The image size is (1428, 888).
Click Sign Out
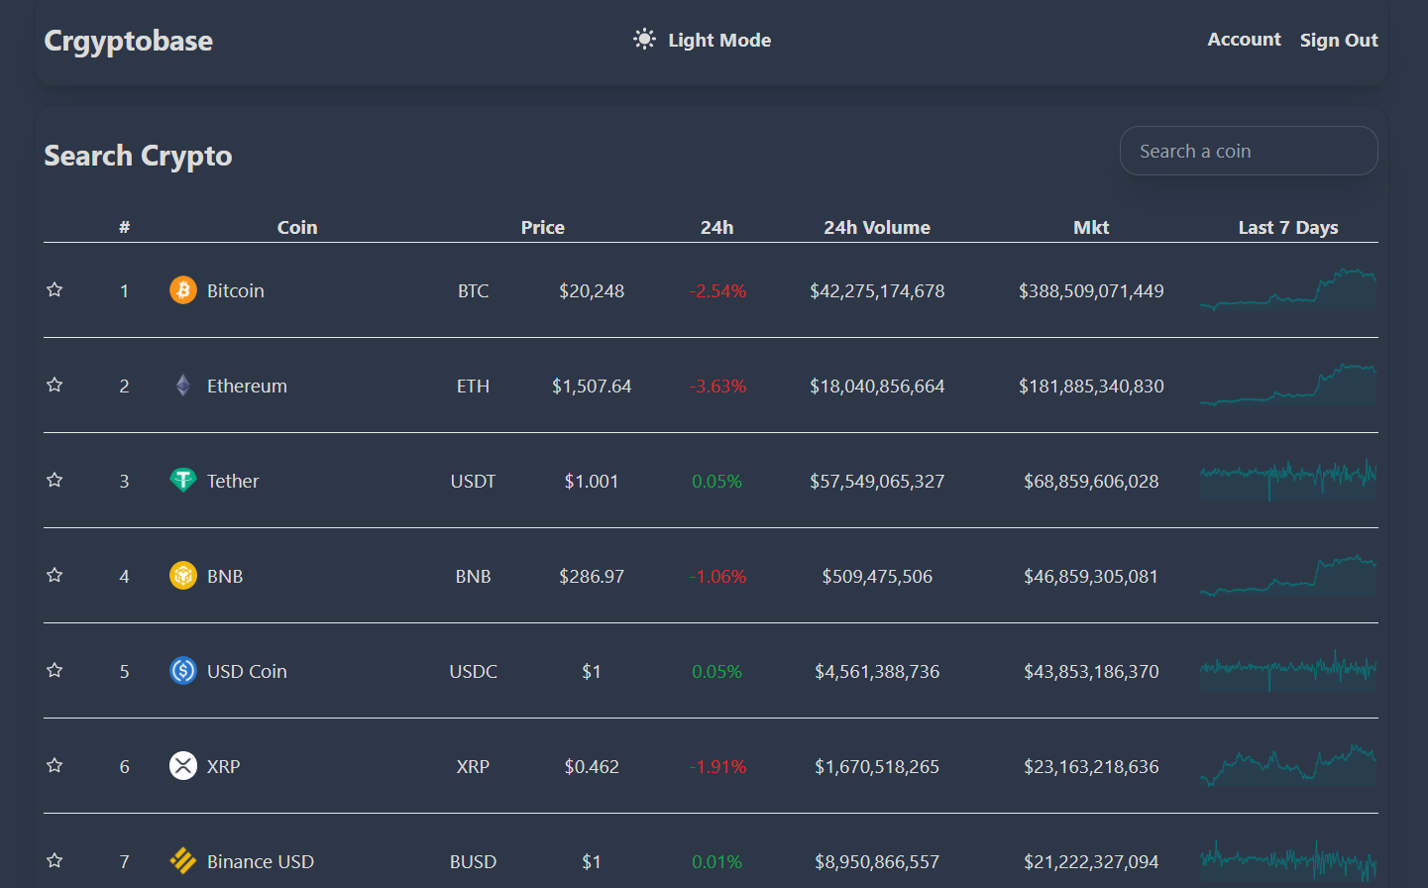tap(1339, 41)
